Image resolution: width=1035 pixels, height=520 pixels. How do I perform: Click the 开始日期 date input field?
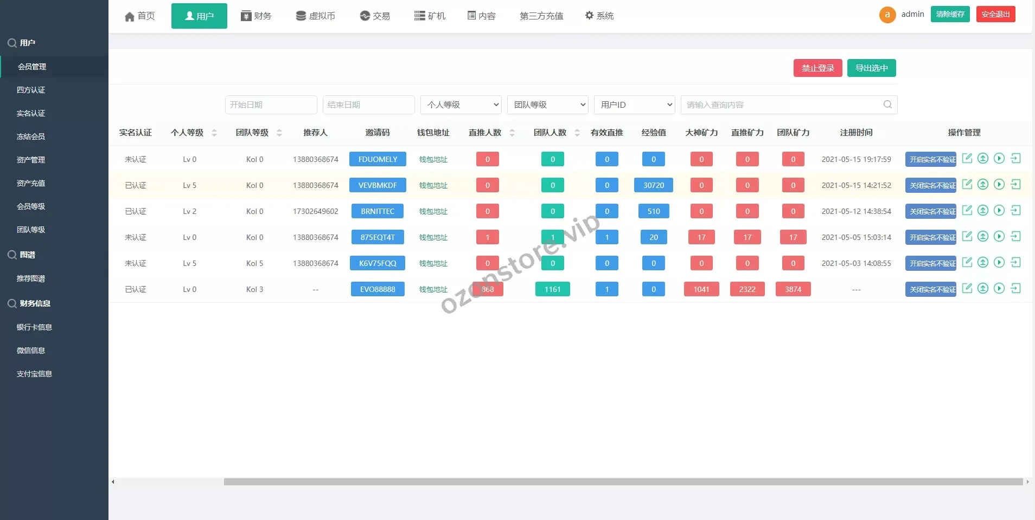tap(271, 105)
